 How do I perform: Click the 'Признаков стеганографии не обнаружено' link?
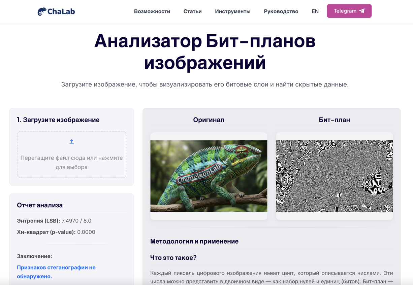point(56,272)
